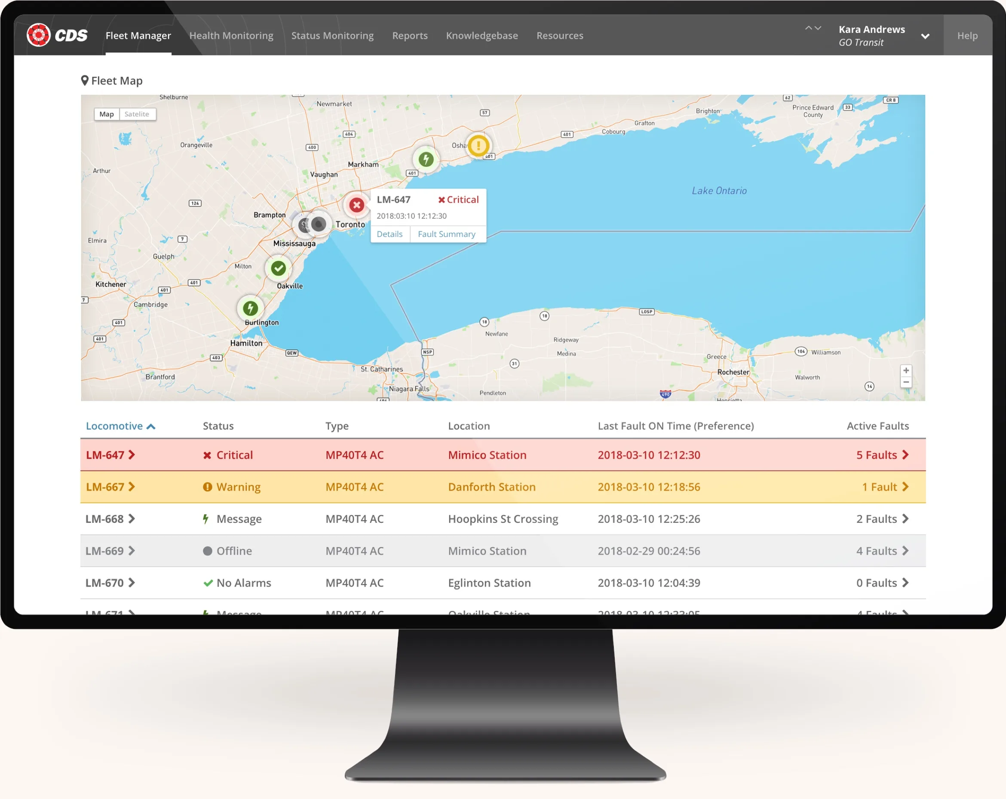Click the green lightning marker near Markham
The width and height of the screenshot is (1006, 799).
[x=426, y=159]
